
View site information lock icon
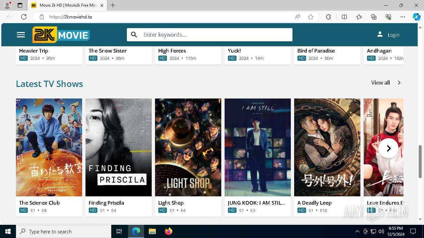(x=41, y=17)
